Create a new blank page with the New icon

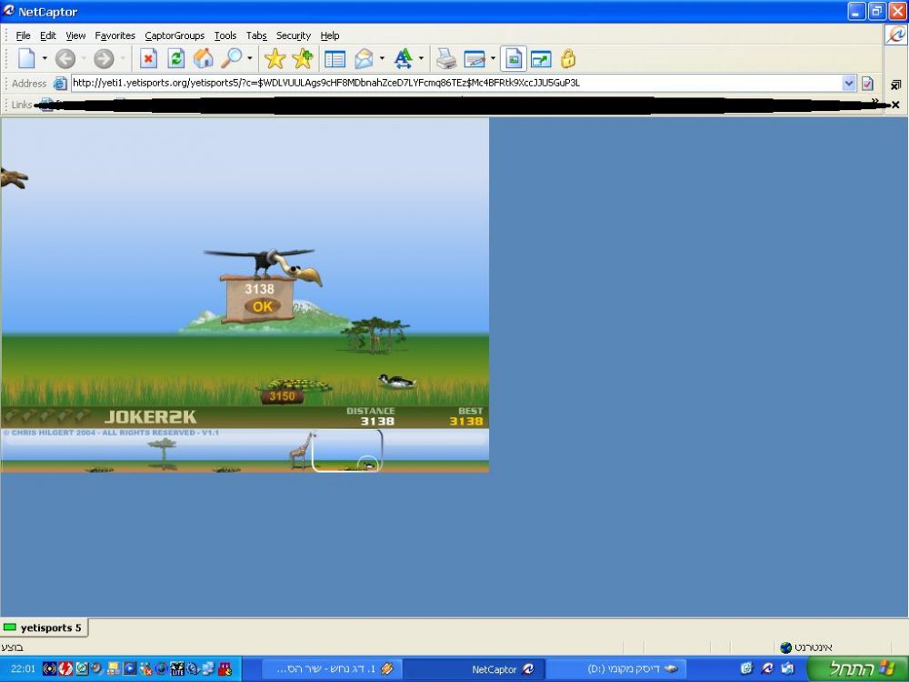pos(26,58)
